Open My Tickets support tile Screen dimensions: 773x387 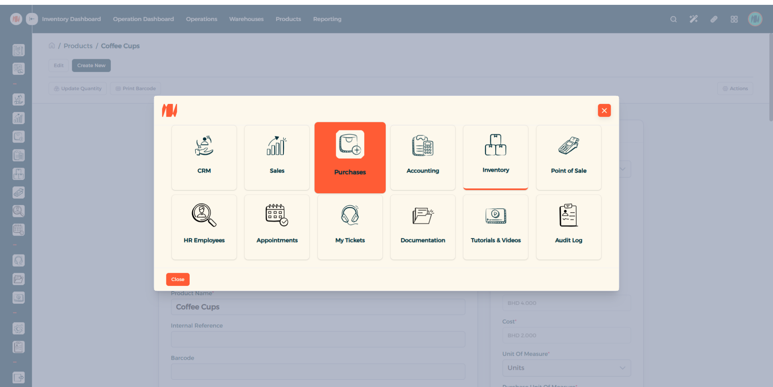pyautogui.click(x=350, y=227)
